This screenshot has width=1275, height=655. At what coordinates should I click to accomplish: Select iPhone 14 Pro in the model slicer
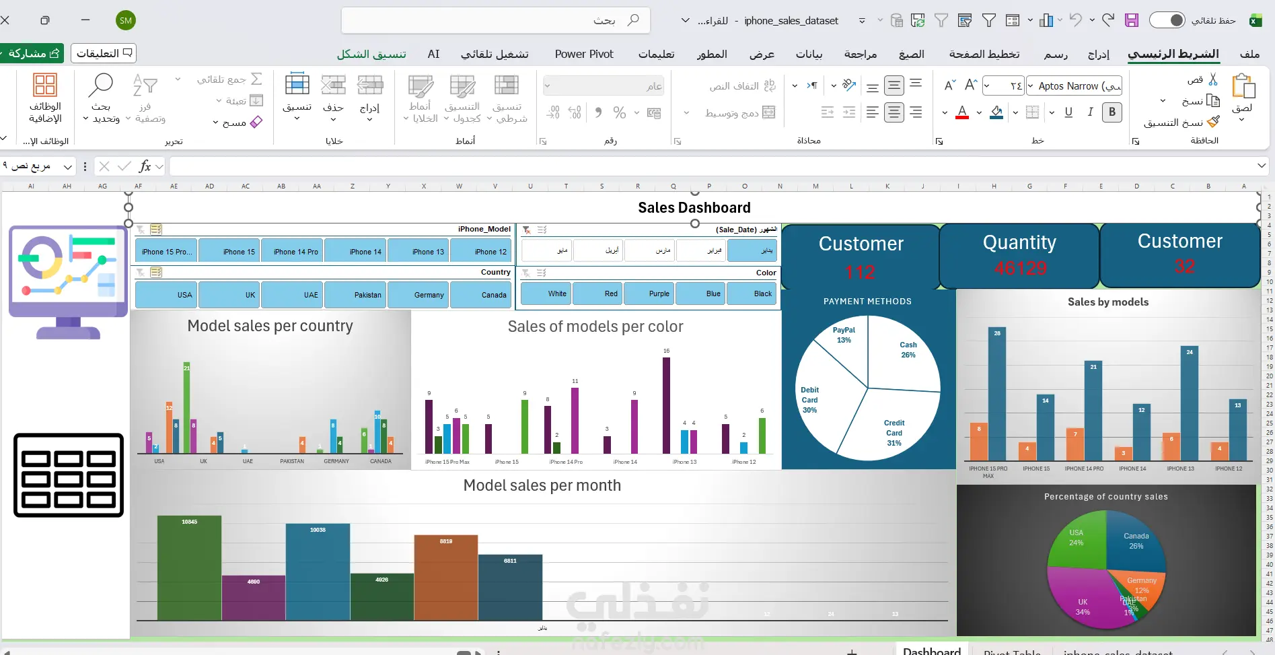tap(293, 251)
